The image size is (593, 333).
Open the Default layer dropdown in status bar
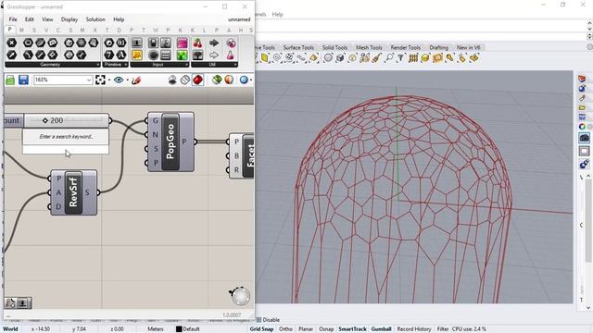coord(191,329)
